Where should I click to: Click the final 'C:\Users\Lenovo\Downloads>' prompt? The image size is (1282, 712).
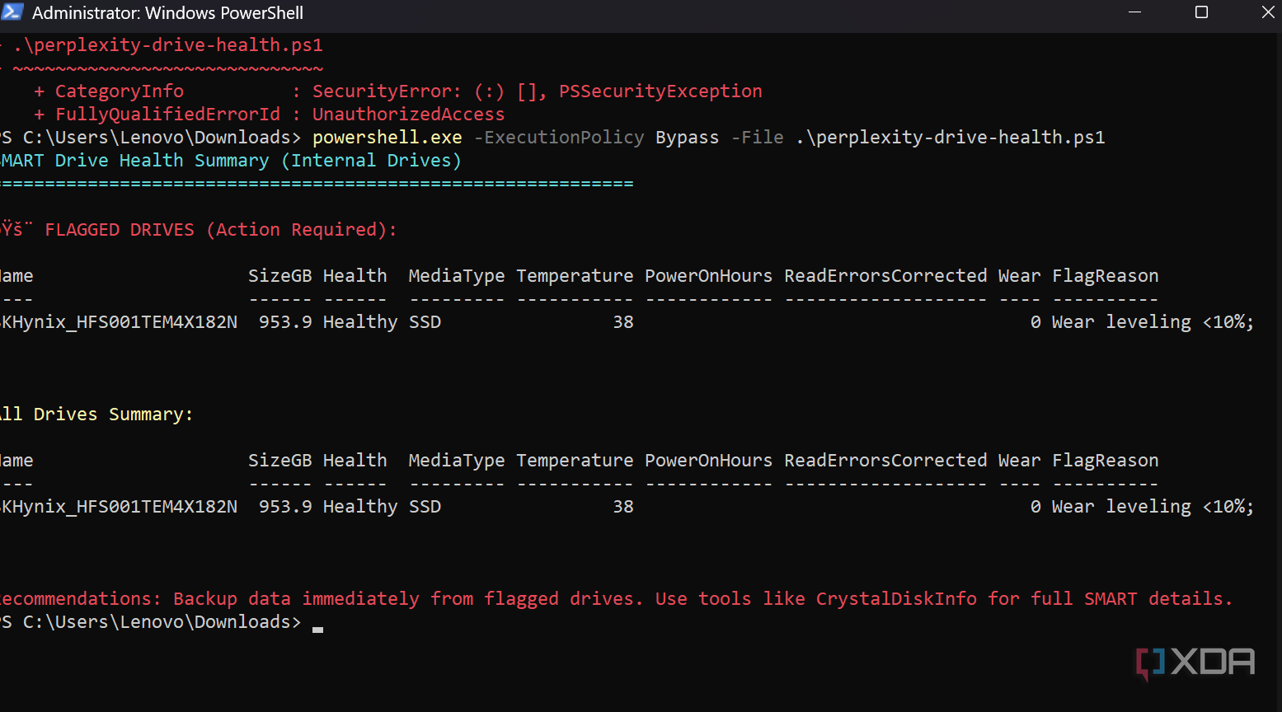click(x=162, y=622)
